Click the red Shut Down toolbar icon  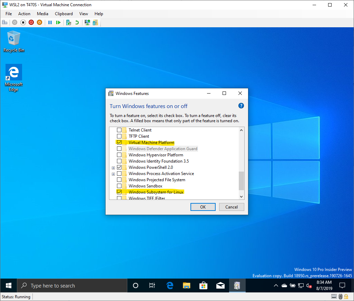pyautogui.click(x=31, y=22)
